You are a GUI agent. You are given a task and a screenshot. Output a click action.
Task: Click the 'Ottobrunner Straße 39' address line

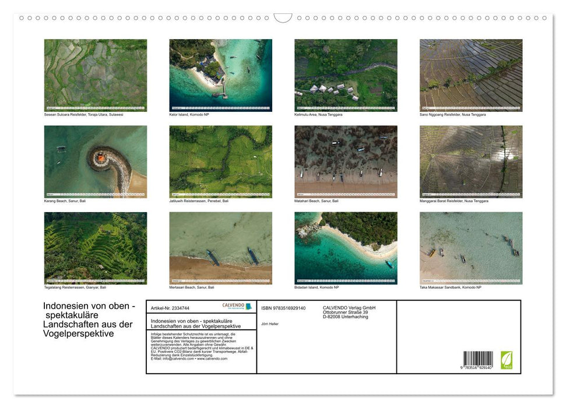tap(346, 312)
